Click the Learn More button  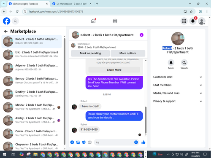coord(114,70)
